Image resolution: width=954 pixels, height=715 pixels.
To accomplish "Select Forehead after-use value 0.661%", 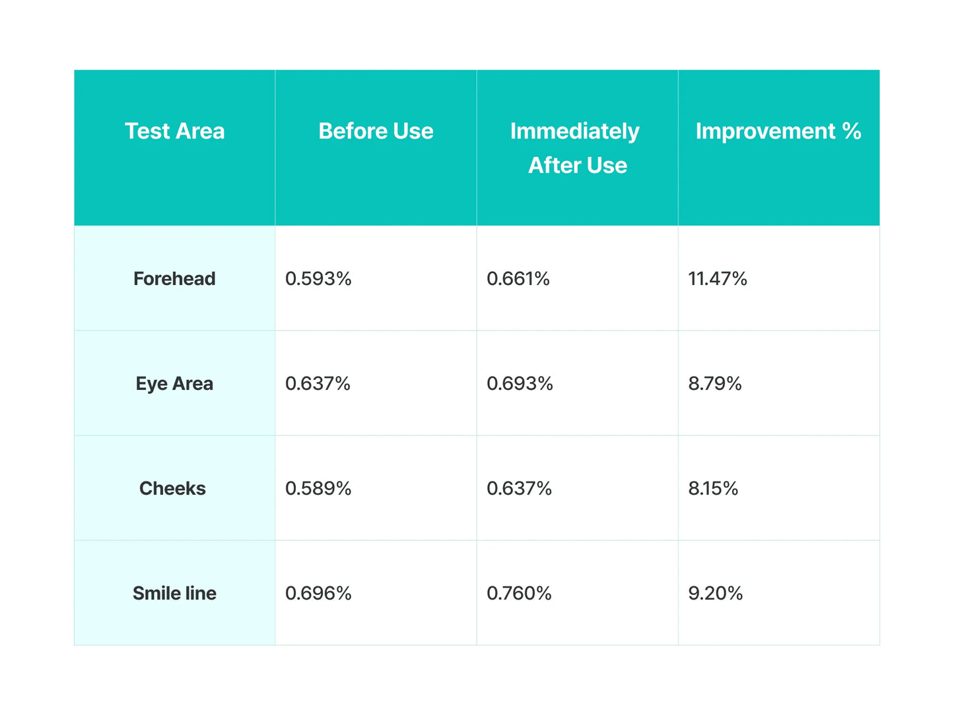I will (518, 279).
